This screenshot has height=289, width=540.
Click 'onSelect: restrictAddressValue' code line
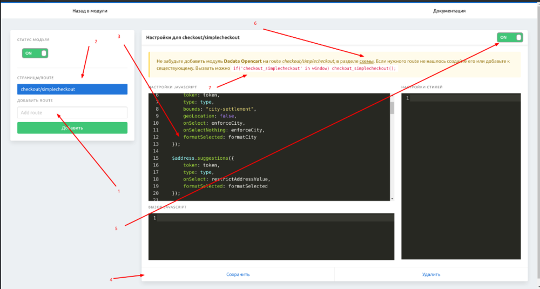(x=226, y=179)
